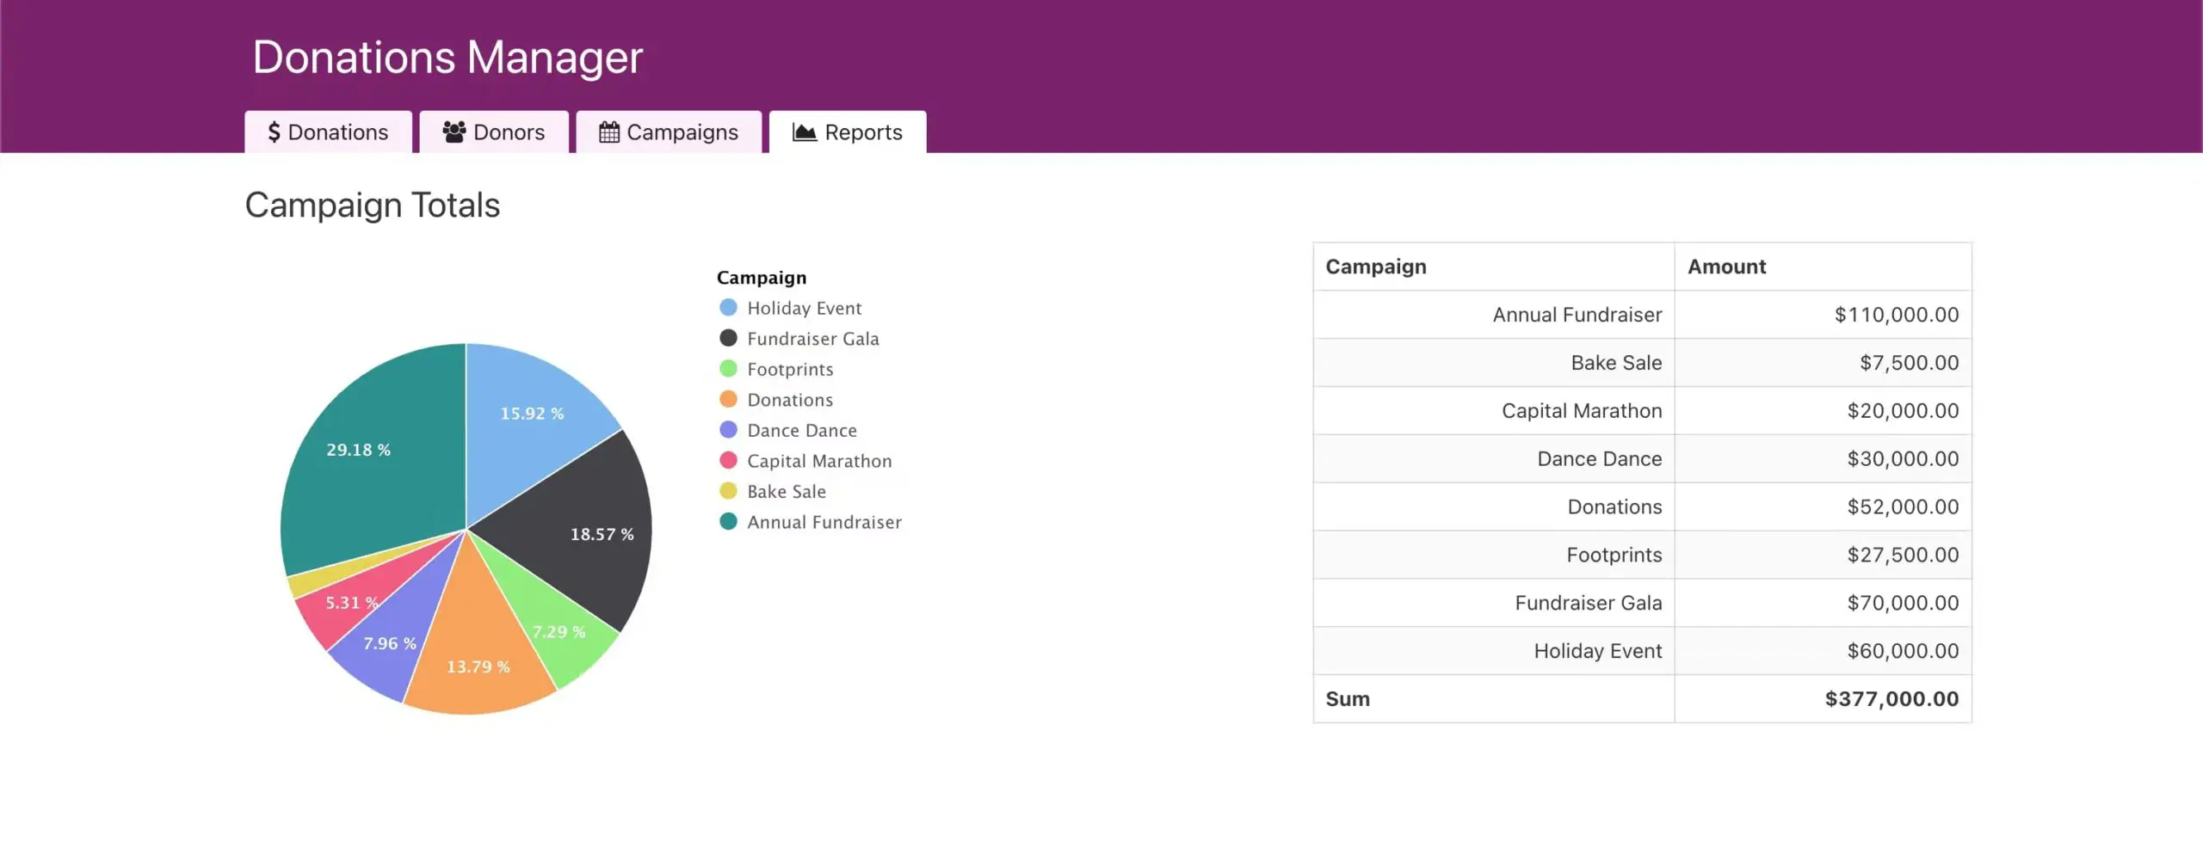Toggle Holiday Event legend entry
Screen dimensions: 2203x853
click(804, 308)
